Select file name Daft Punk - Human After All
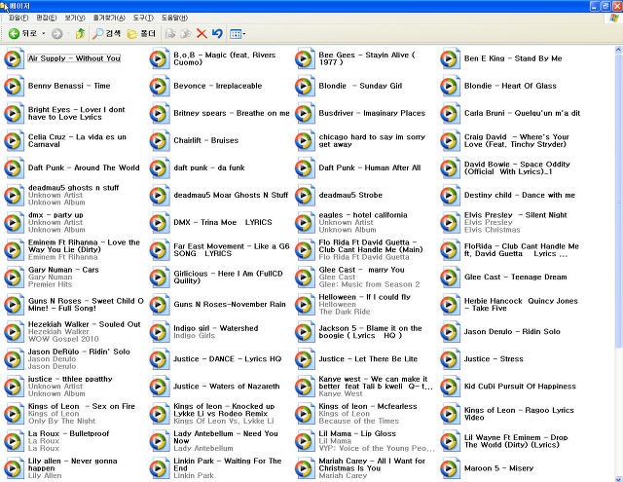Viewport: 623px width, 482px height. [x=370, y=167]
